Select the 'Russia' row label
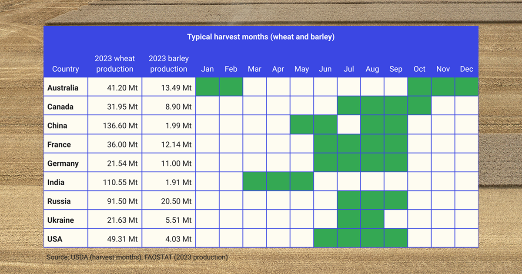The image size is (522, 274). point(60,201)
